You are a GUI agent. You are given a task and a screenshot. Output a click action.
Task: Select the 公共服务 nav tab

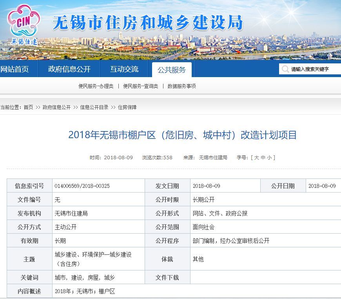[172, 70]
